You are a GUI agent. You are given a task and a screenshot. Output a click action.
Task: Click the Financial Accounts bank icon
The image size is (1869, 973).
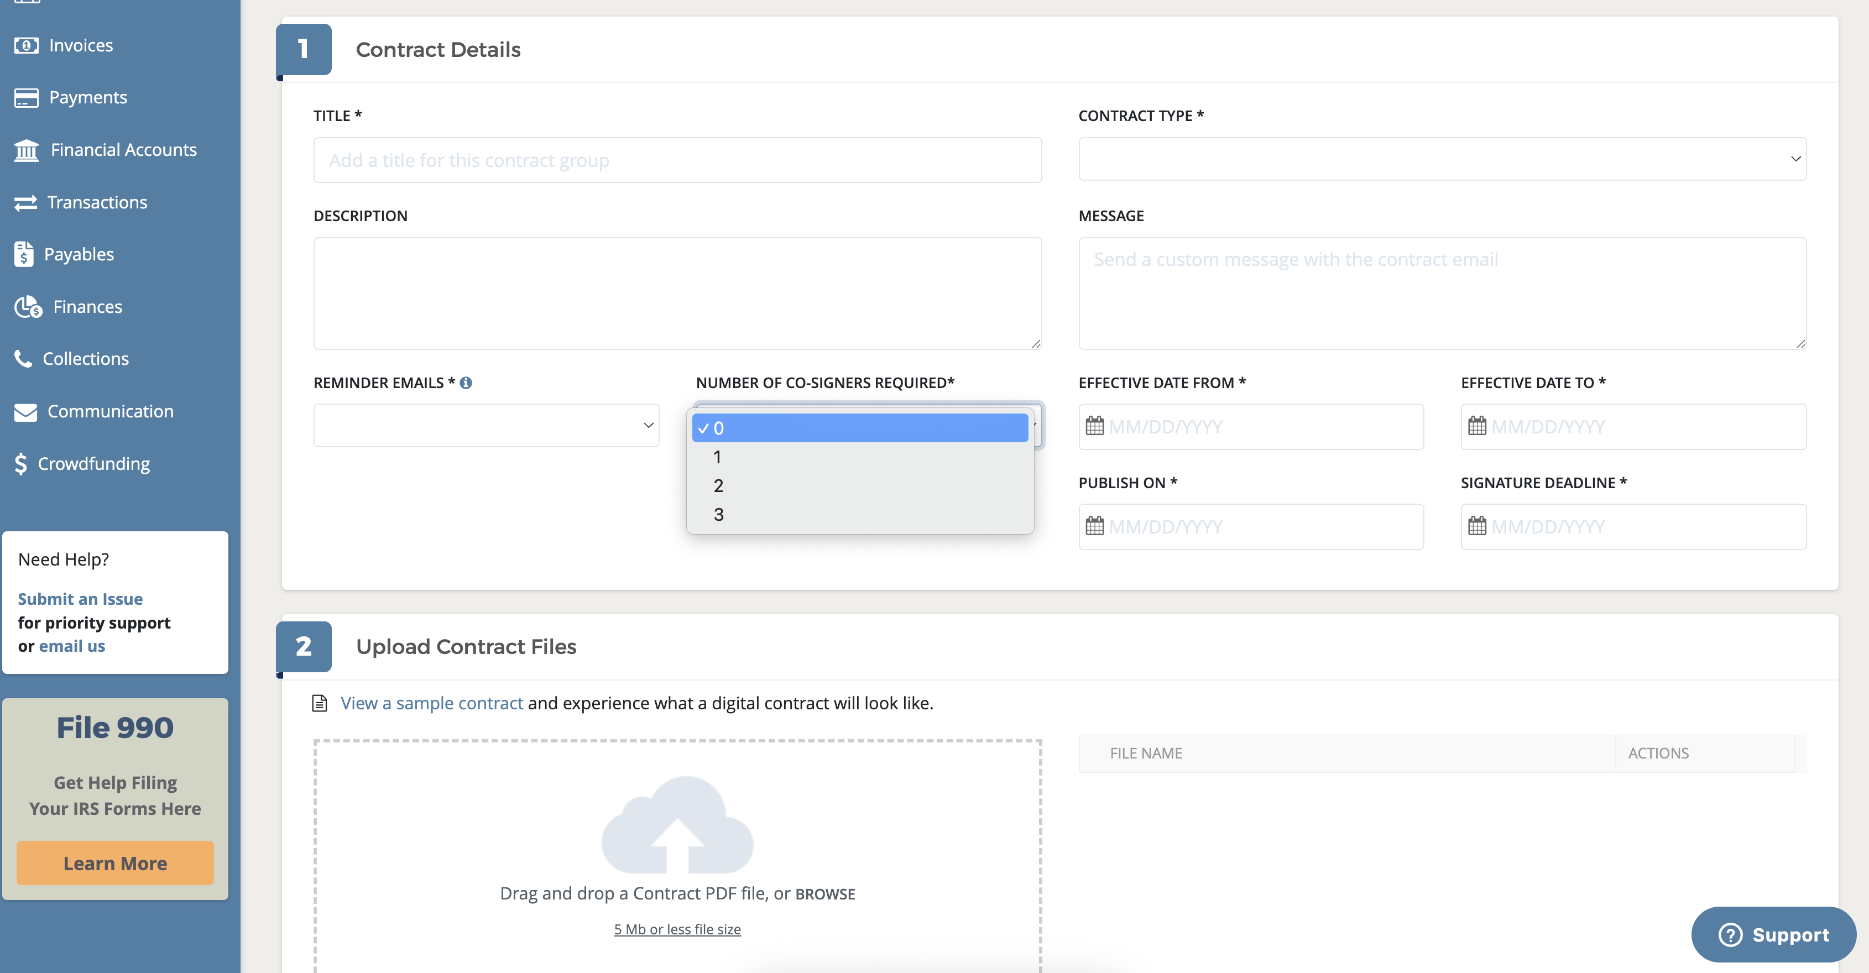coord(27,150)
